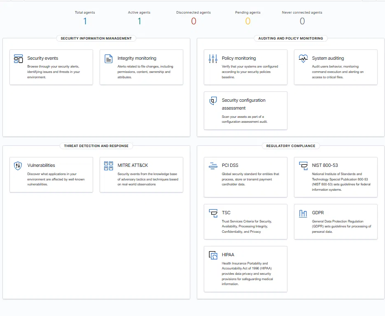Click the Policy monitoring description text
This screenshot has height=316, width=385.
tap(250, 72)
